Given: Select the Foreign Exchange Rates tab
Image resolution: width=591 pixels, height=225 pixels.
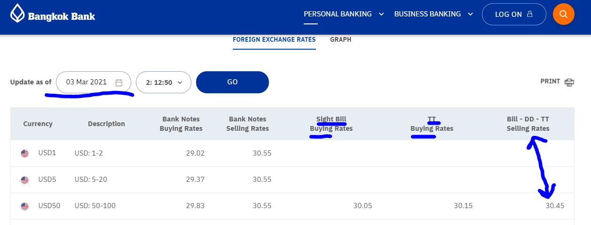Looking at the screenshot, I should click(274, 39).
